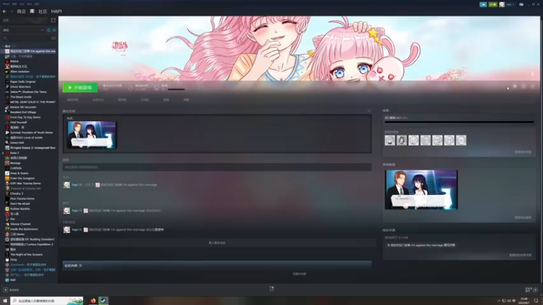
Task: Click the community content section header
Action: click(x=217, y=266)
